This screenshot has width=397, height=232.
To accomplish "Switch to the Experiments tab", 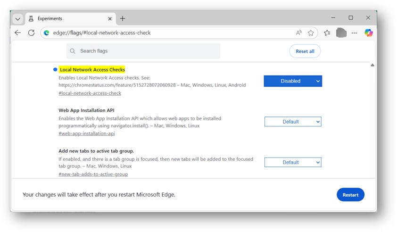I will (x=71, y=19).
